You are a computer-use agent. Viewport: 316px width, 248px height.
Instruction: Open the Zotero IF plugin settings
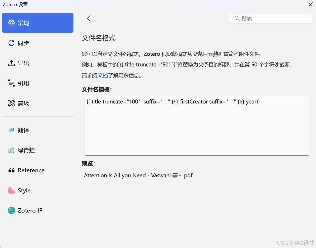38,210
